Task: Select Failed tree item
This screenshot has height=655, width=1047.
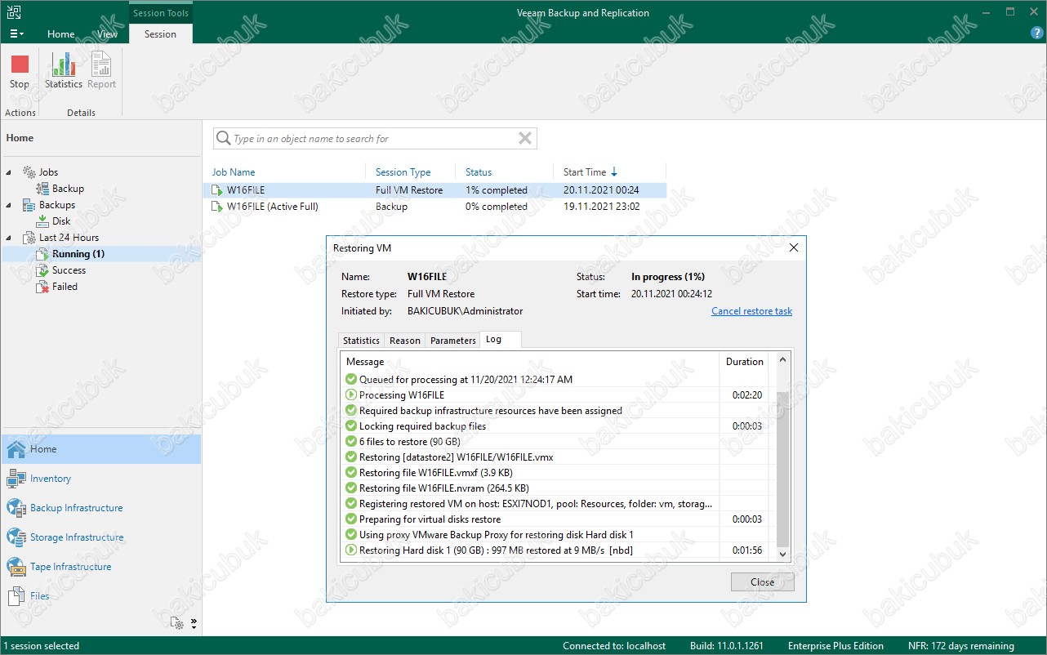Action: pos(65,287)
